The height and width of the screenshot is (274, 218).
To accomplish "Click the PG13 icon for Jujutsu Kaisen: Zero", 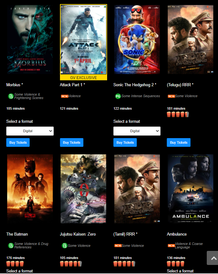I will point(64,246).
